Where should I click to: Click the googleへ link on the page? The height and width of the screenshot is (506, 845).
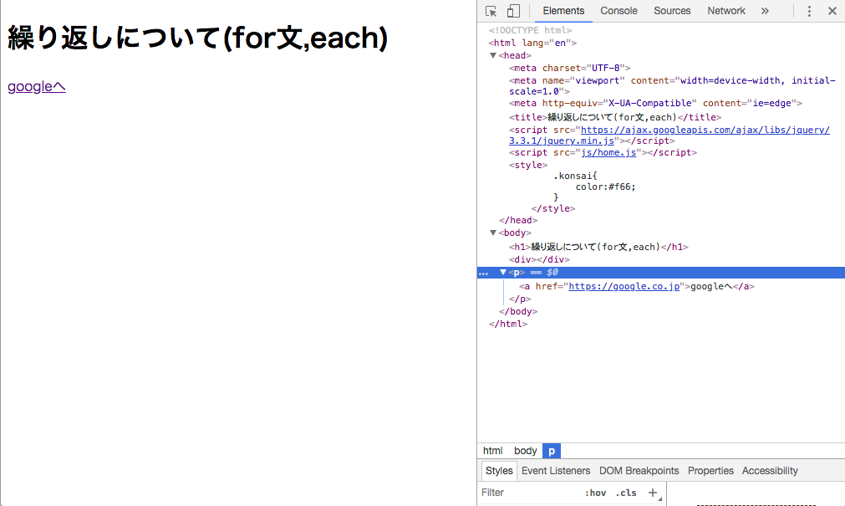click(37, 86)
